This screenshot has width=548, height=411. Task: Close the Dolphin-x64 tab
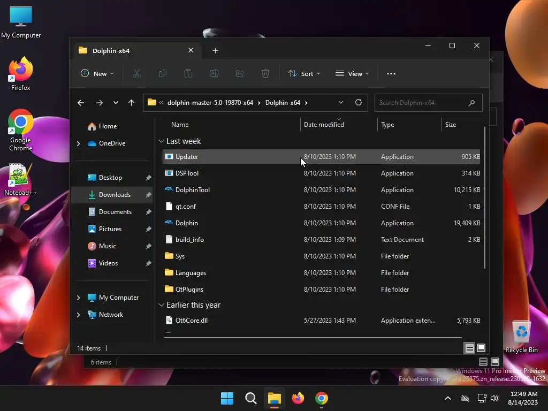tap(191, 50)
